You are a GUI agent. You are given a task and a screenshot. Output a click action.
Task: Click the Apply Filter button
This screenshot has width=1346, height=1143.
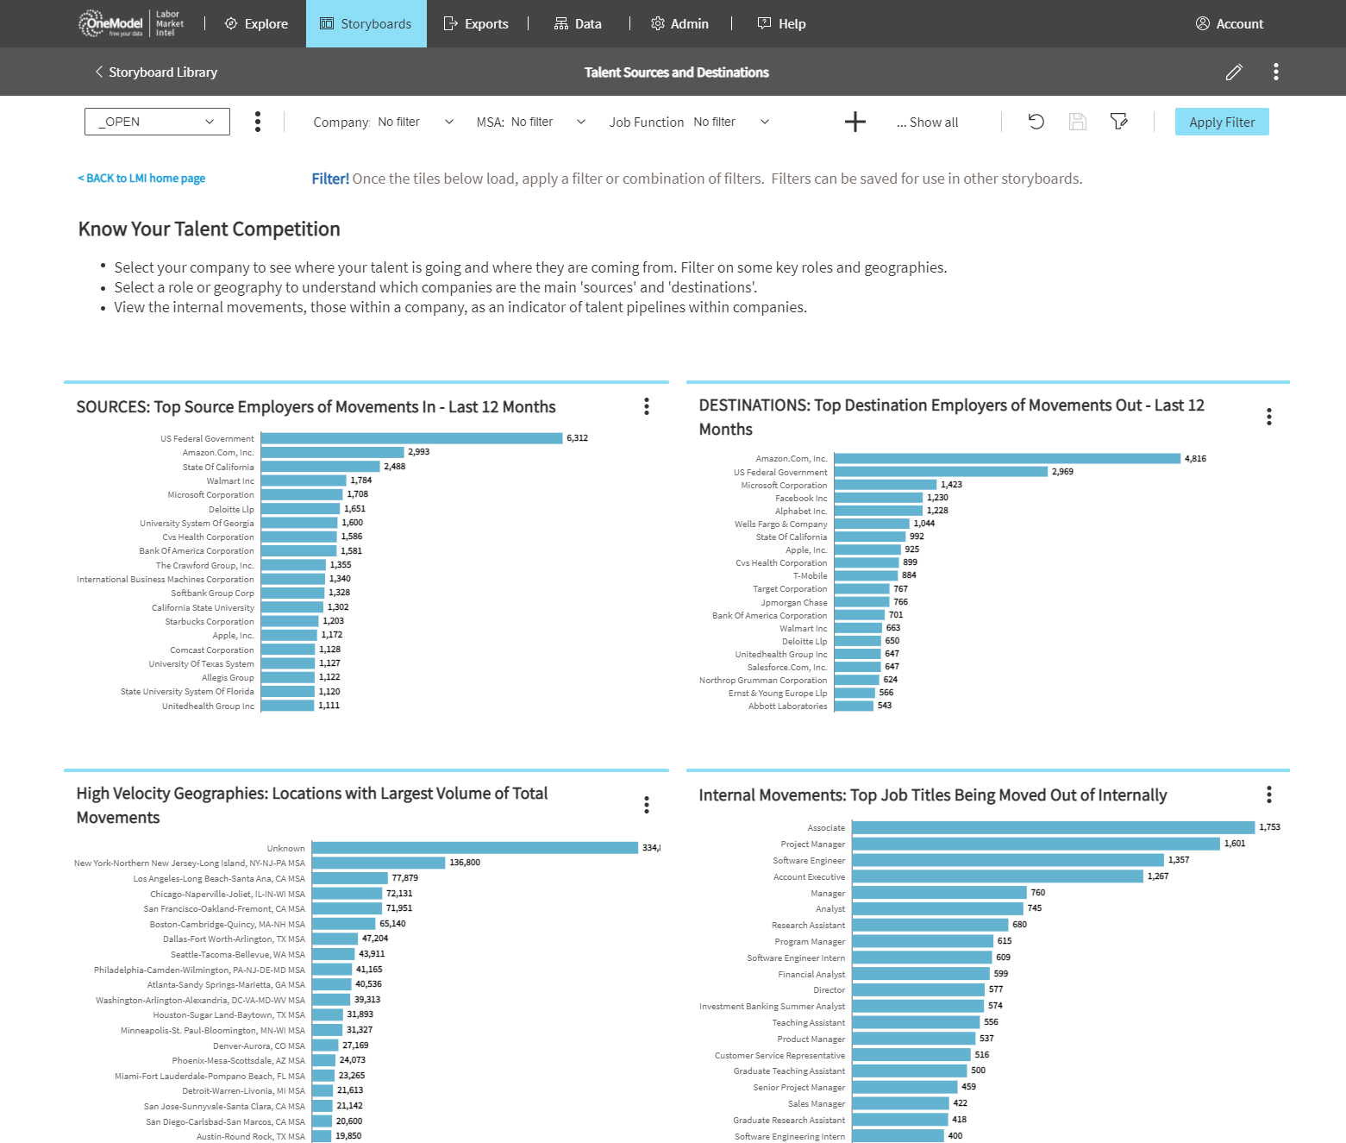coord(1222,122)
